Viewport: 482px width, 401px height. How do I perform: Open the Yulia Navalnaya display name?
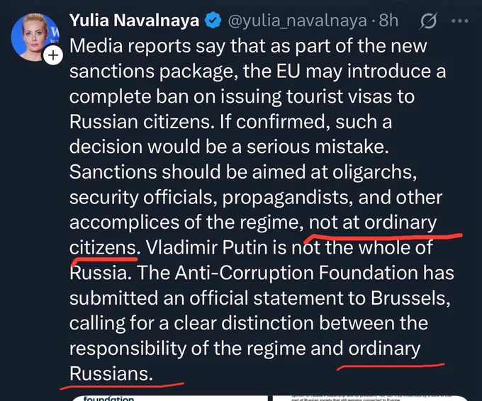point(135,21)
